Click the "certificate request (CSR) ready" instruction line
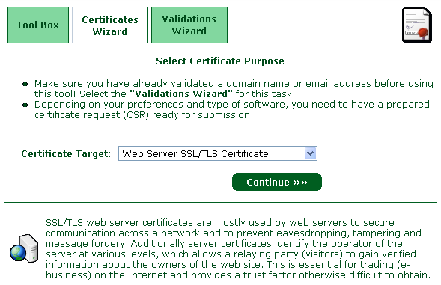 (144, 115)
